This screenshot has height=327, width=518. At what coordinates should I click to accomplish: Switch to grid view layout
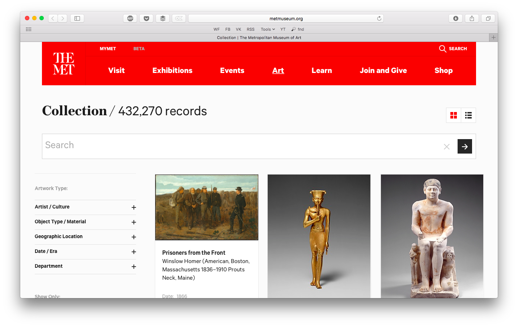(454, 115)
